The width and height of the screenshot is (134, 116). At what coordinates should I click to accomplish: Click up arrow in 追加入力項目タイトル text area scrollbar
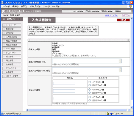pyautogui.click(x=120, y=60)
